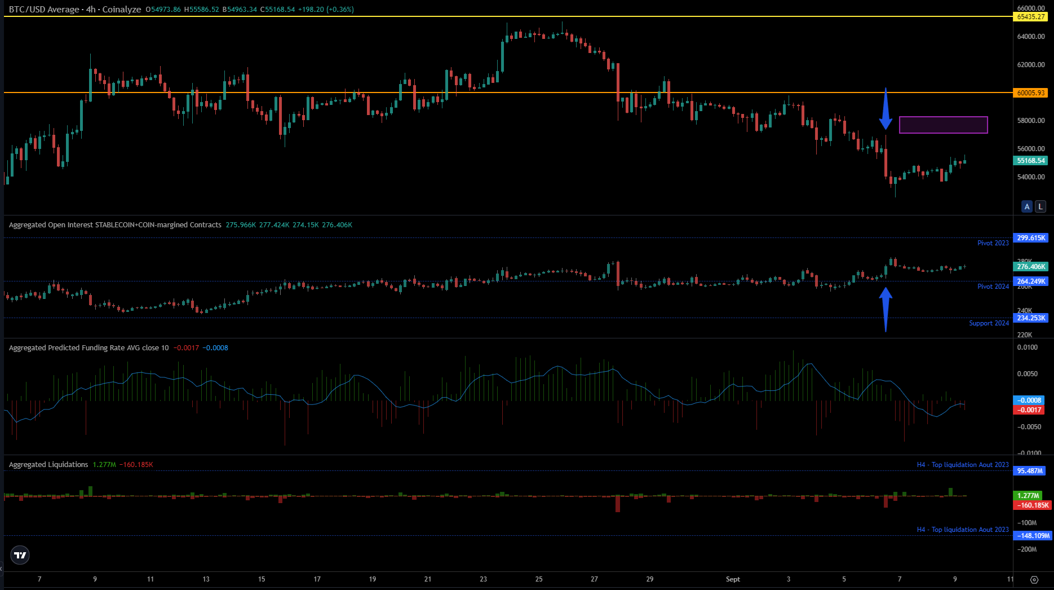Click the TradingView logo watermark
The width and height of the screenshot is (1054, 590).
20,555
